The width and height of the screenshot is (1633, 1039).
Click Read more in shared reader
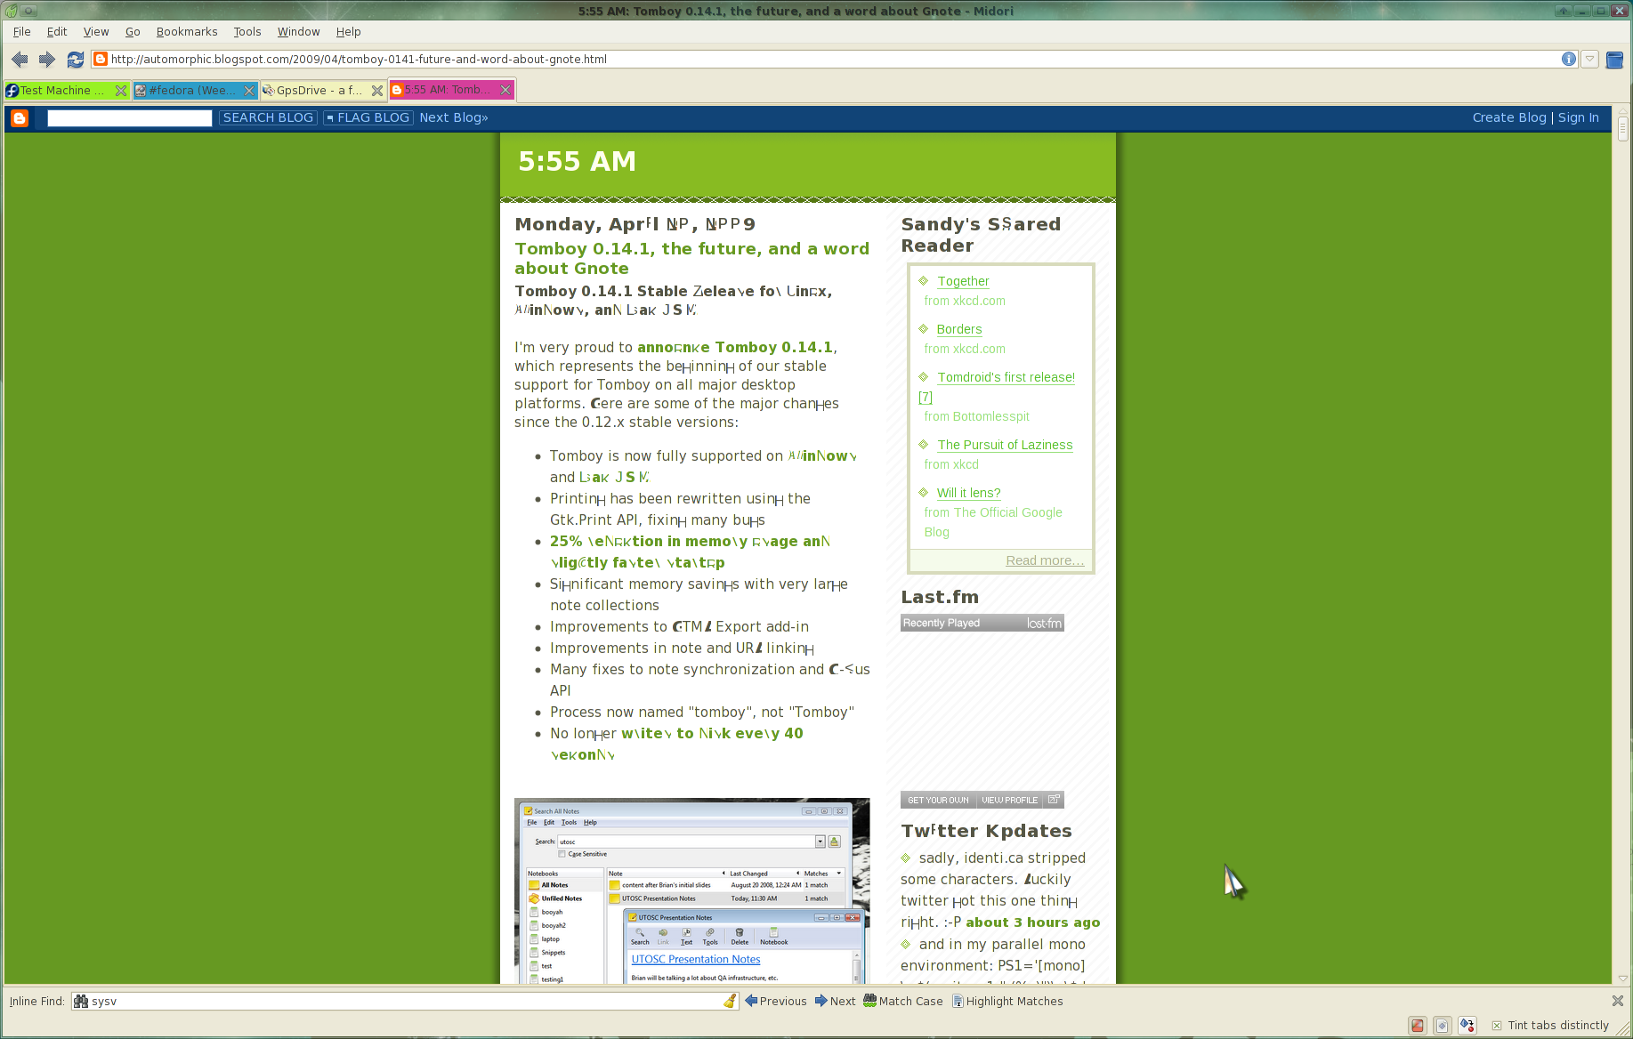1045,560
